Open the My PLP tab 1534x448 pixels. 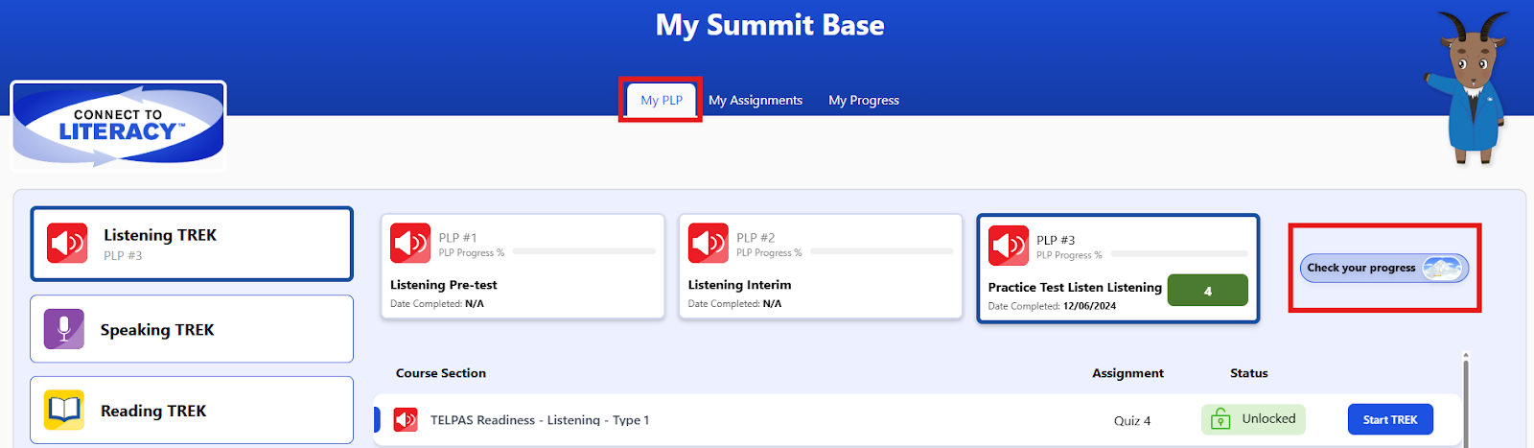(662, 100)
